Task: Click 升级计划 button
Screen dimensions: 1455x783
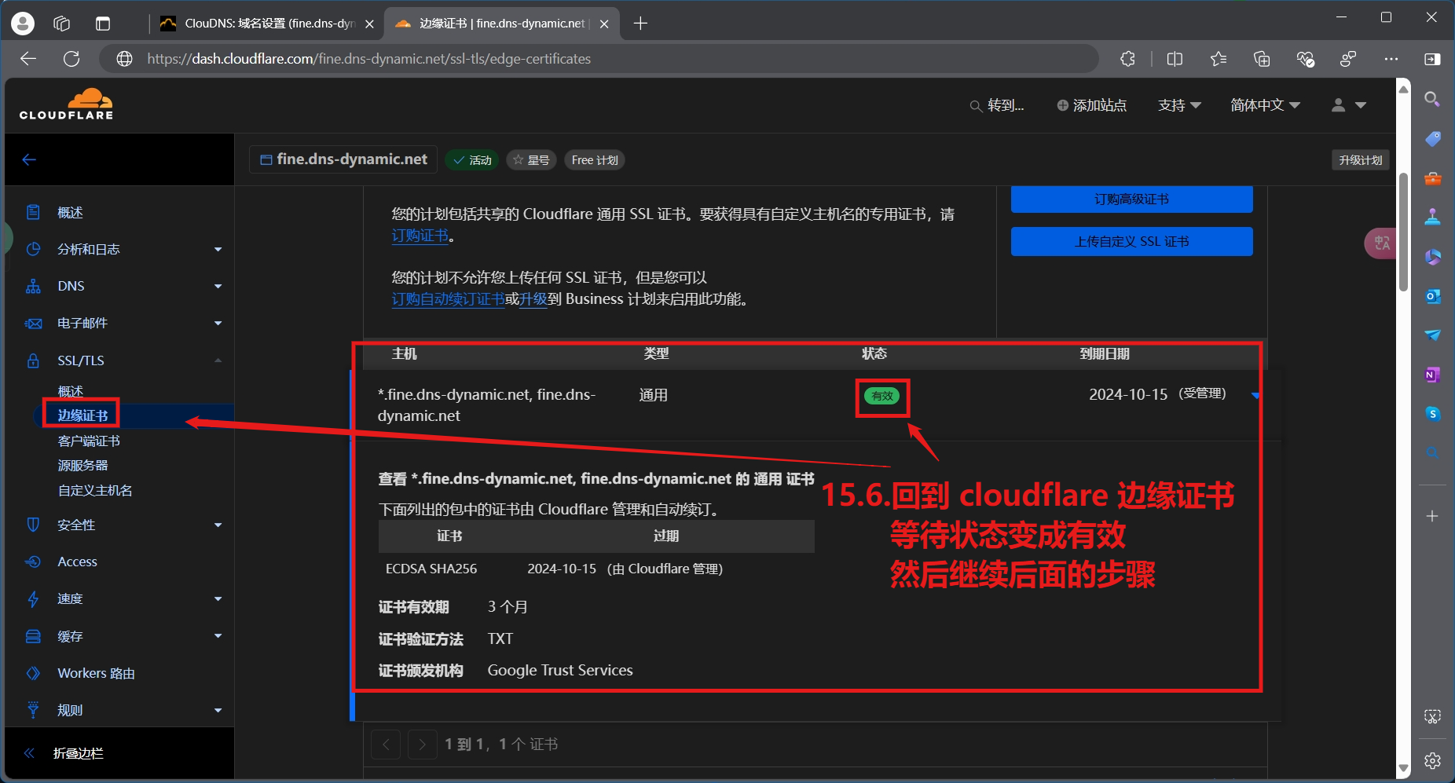Action: [x=1361, y=159]
